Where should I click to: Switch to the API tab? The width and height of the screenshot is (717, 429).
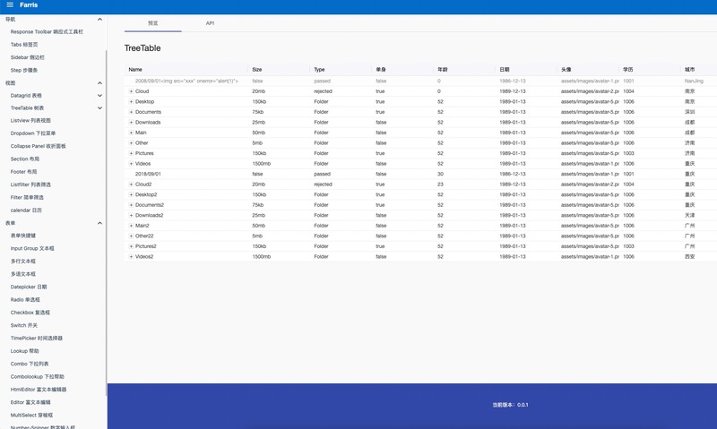[x=210, y=23]
